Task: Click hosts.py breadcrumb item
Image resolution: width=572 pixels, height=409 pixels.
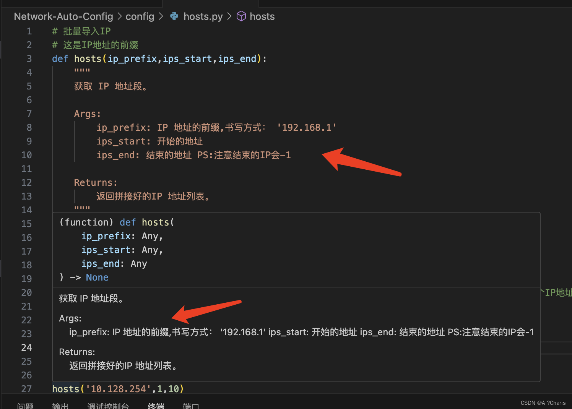Action: click(203, 16)
